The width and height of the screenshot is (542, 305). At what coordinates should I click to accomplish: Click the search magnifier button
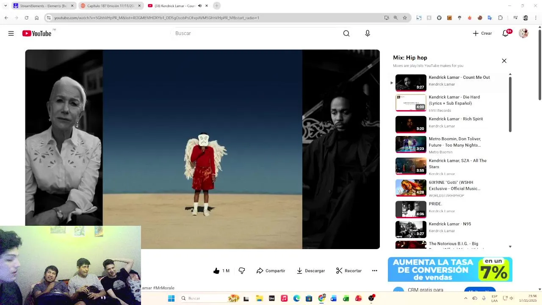coord(346,33)
